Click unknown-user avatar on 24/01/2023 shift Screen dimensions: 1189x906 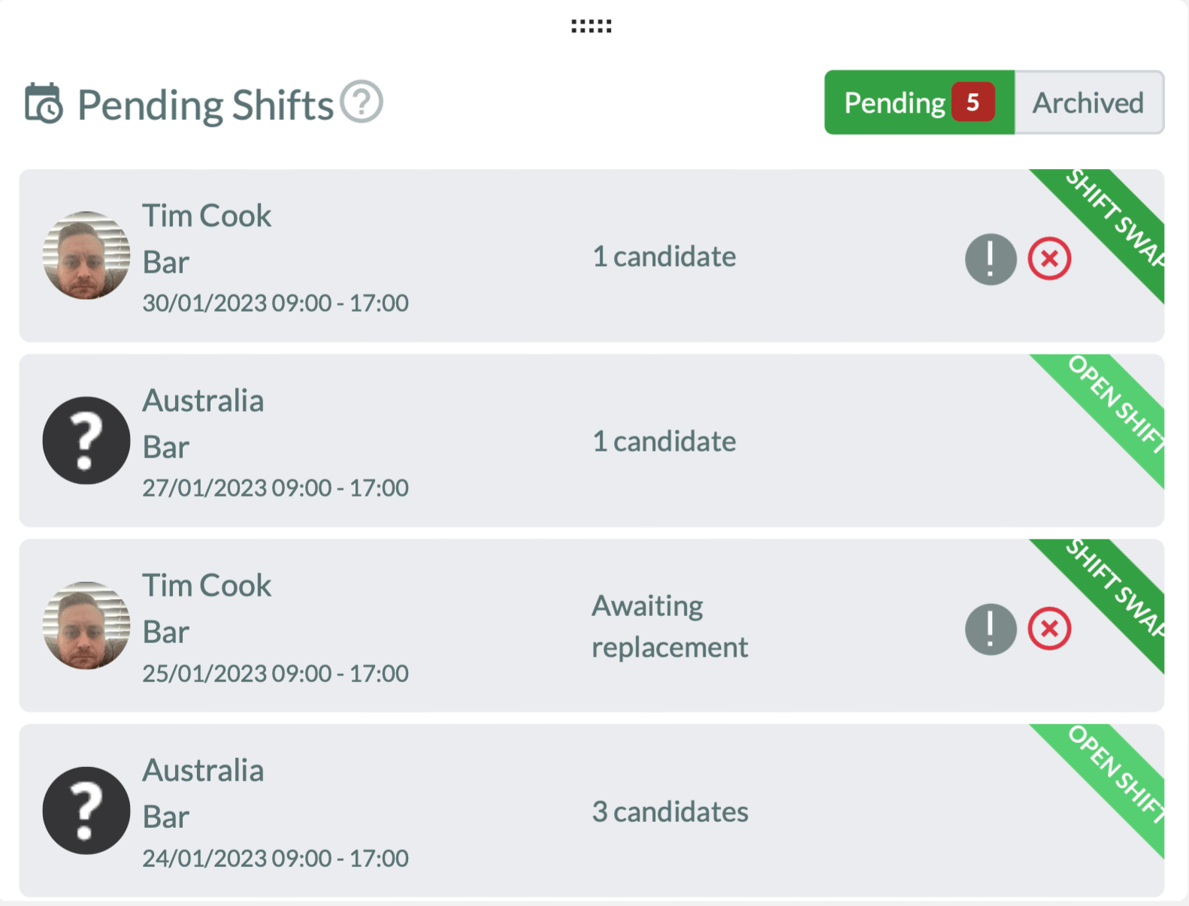[x=86, y=811]
